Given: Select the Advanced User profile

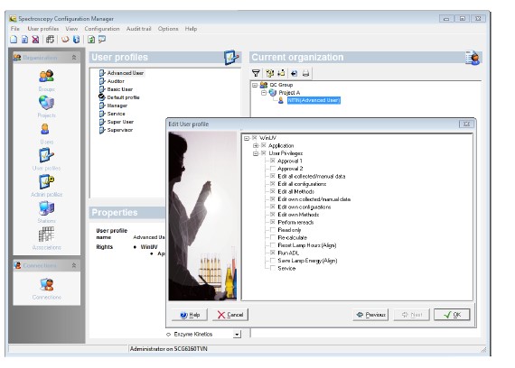Looking at the screenshot, I should click(126, 73).
